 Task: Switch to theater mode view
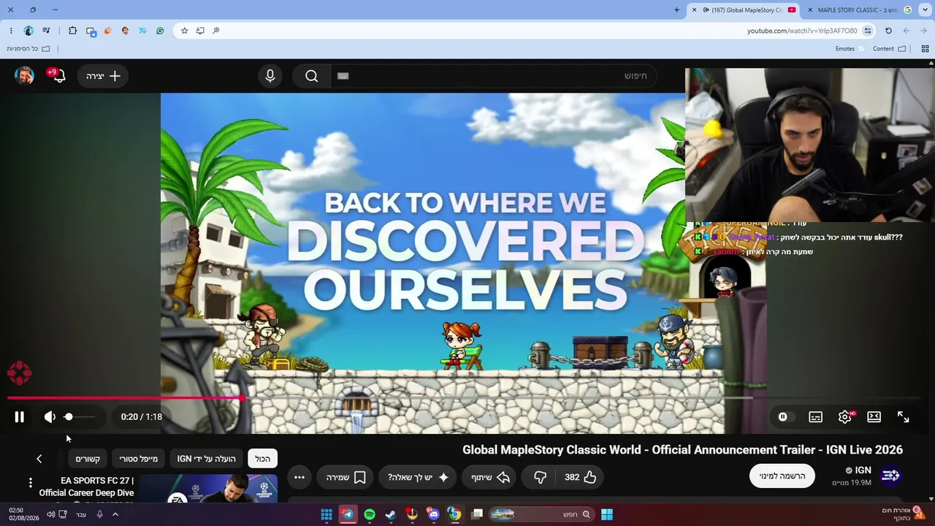pos(874,417)
